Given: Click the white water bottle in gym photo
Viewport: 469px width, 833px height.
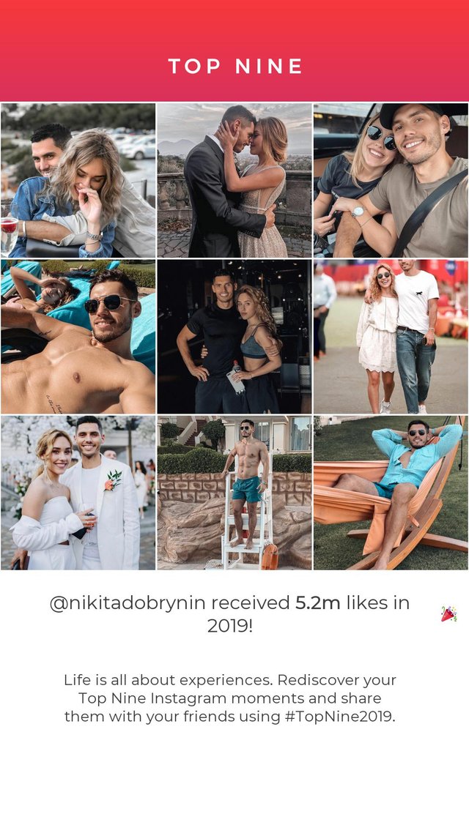Looking at the screenshot, I should 235,378.
